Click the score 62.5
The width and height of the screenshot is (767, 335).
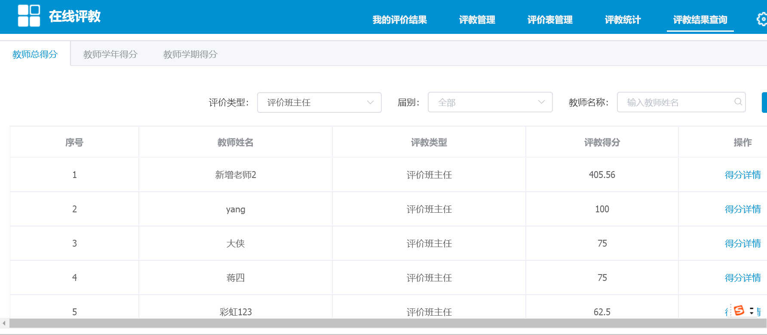[602, 312]
